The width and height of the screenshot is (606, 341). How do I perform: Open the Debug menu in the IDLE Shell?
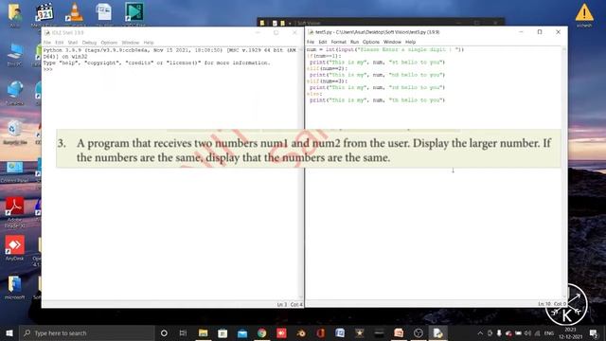89,43
